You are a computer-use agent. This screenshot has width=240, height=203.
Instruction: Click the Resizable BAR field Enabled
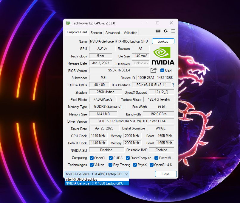[162, 150]
